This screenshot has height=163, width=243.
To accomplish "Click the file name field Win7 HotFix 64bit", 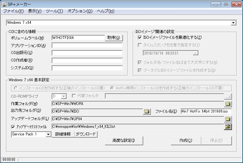I will [206, 111].
